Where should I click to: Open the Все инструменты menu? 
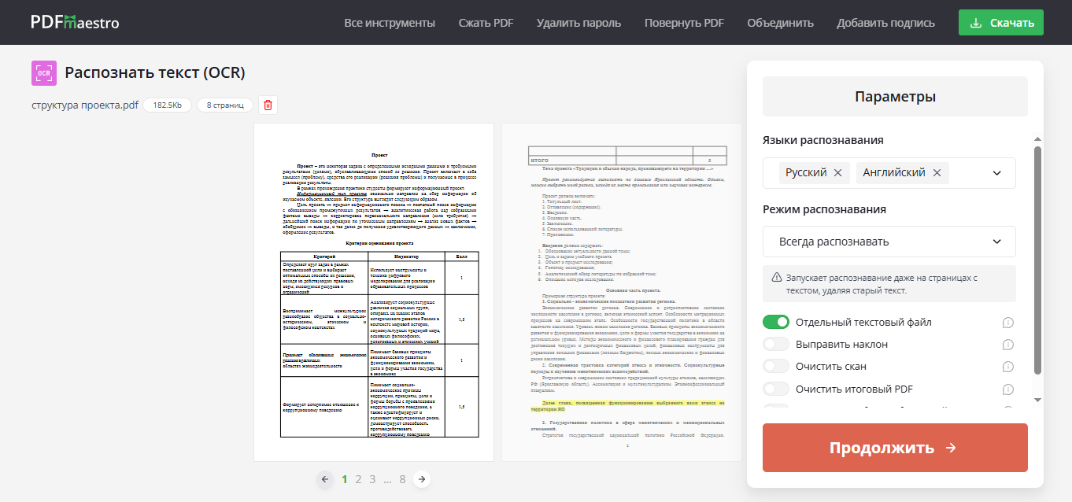point(390,23)
